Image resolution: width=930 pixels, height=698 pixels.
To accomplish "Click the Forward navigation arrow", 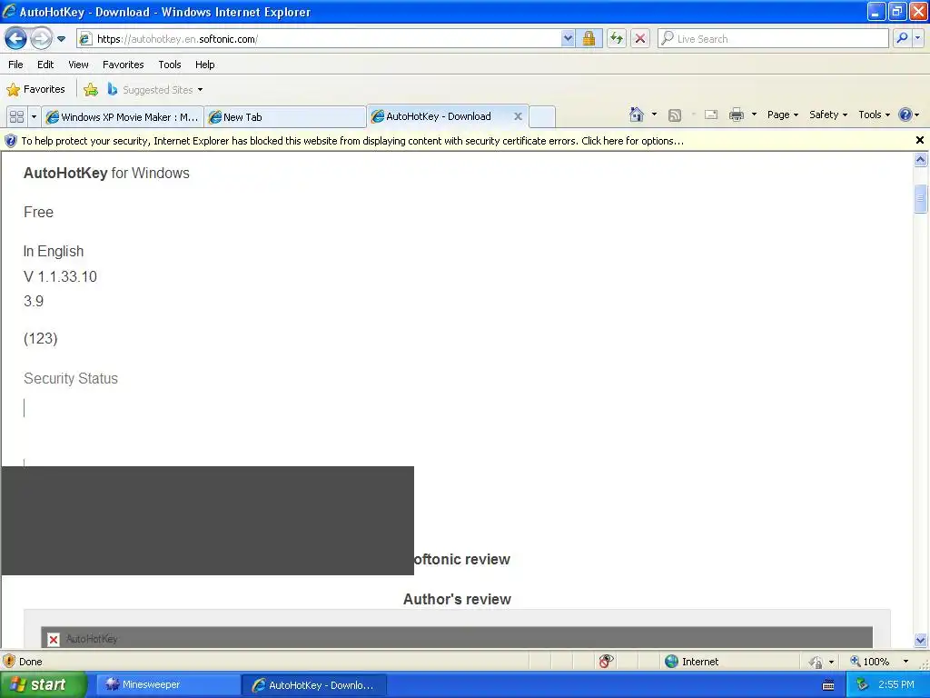I will pyautogui.click(x=41, y=39).
